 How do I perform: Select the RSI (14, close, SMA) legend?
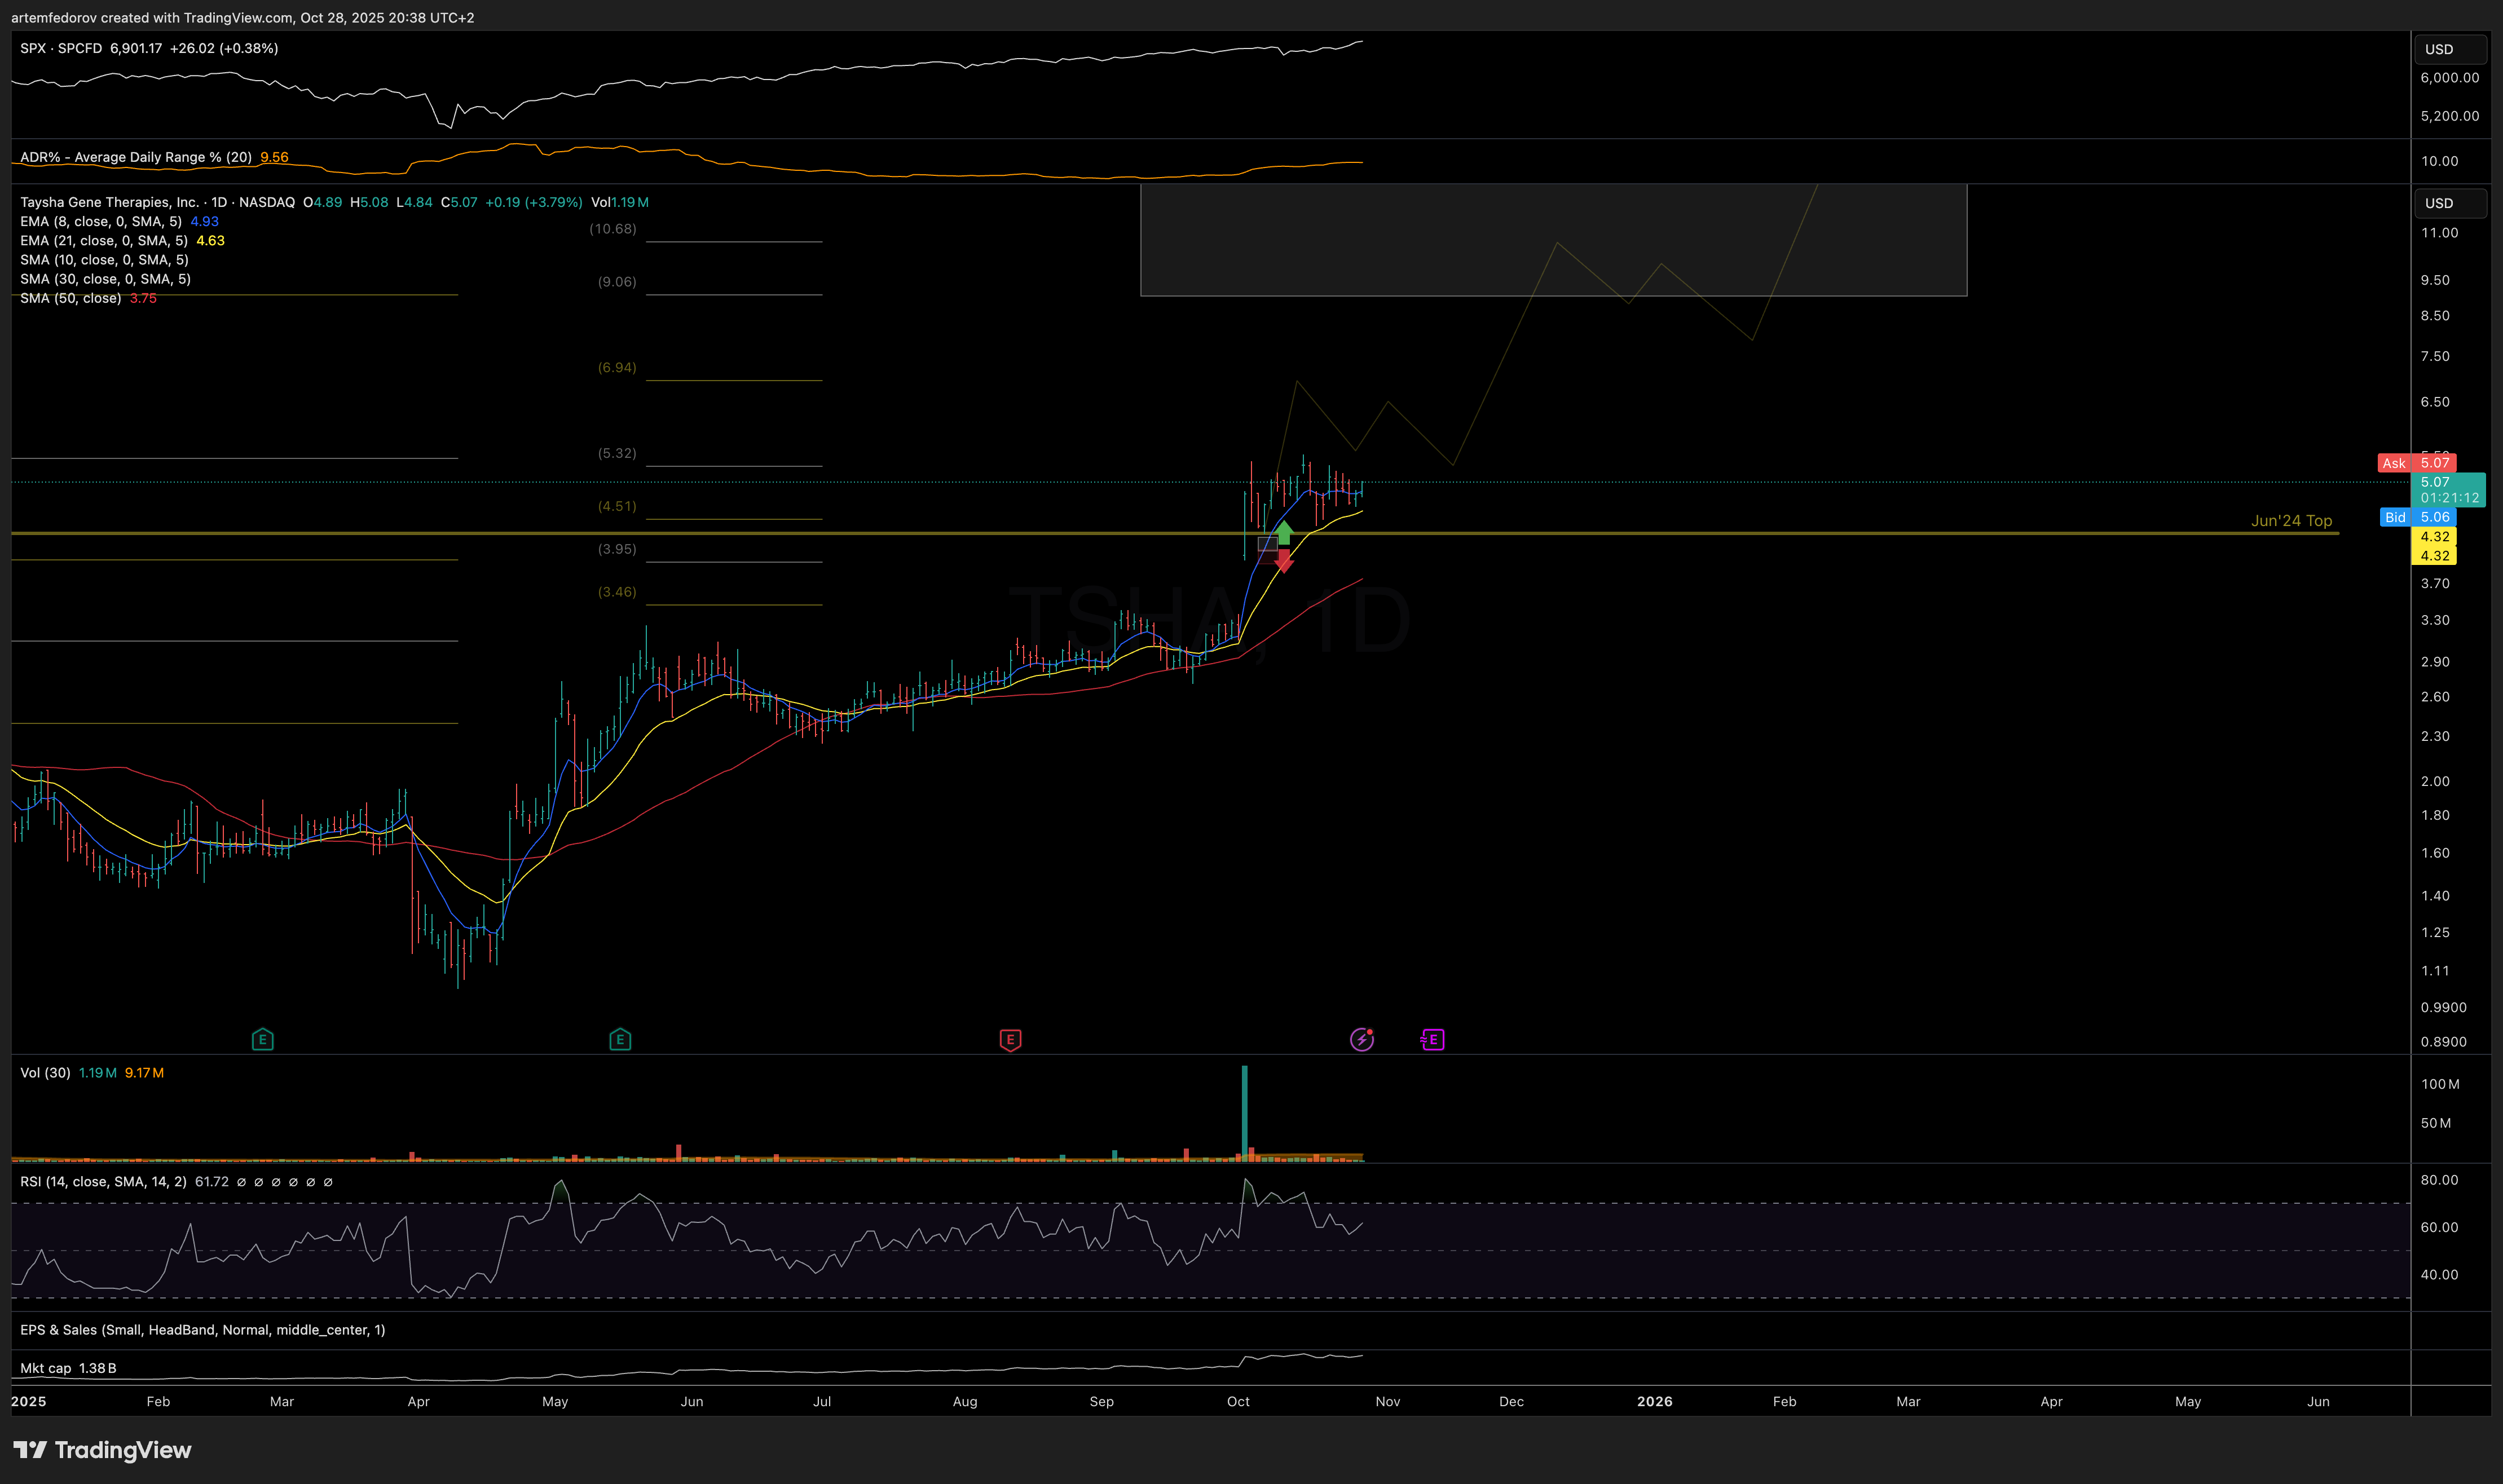click(x=103, y=1181)
